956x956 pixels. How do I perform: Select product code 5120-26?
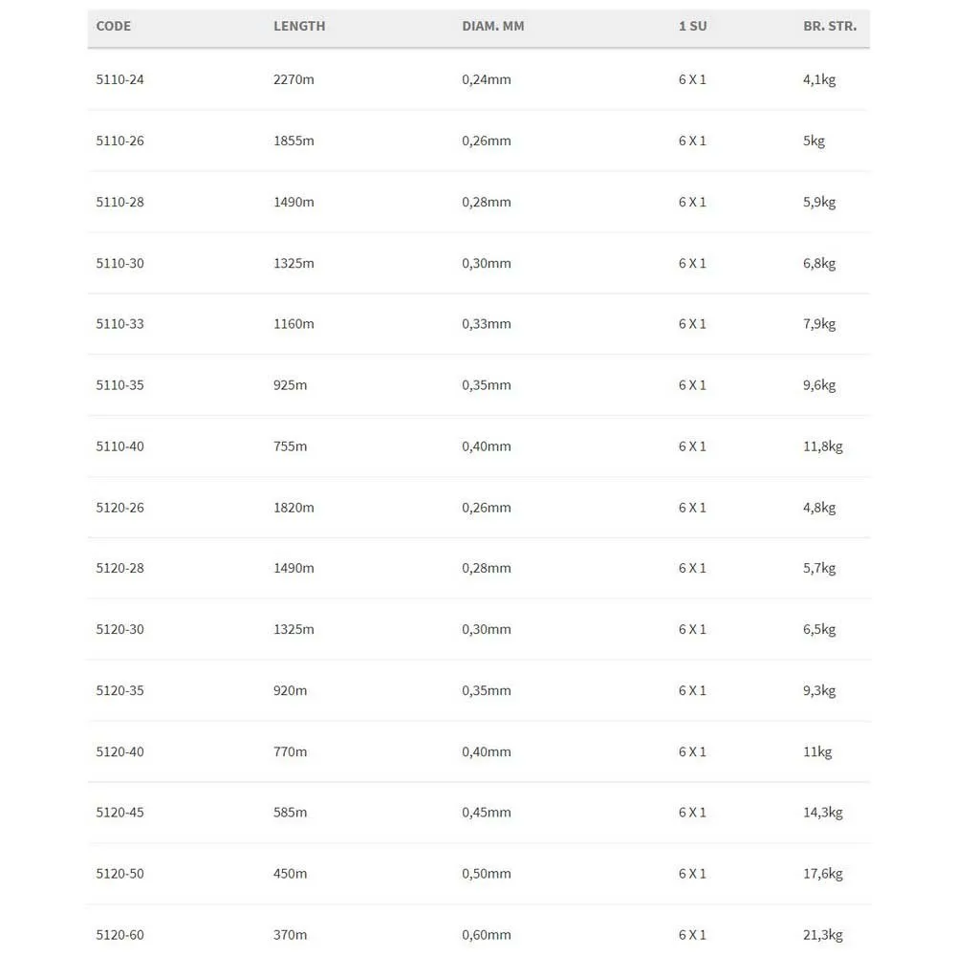tap(120, 508)
